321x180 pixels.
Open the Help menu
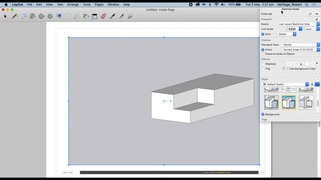pyautogui.click(x=126, y=4)
